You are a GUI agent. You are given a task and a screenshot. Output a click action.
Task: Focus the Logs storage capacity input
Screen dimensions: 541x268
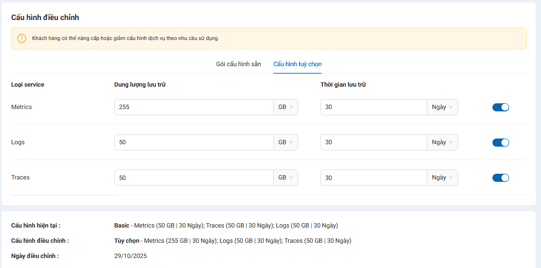tap(193, 142)
